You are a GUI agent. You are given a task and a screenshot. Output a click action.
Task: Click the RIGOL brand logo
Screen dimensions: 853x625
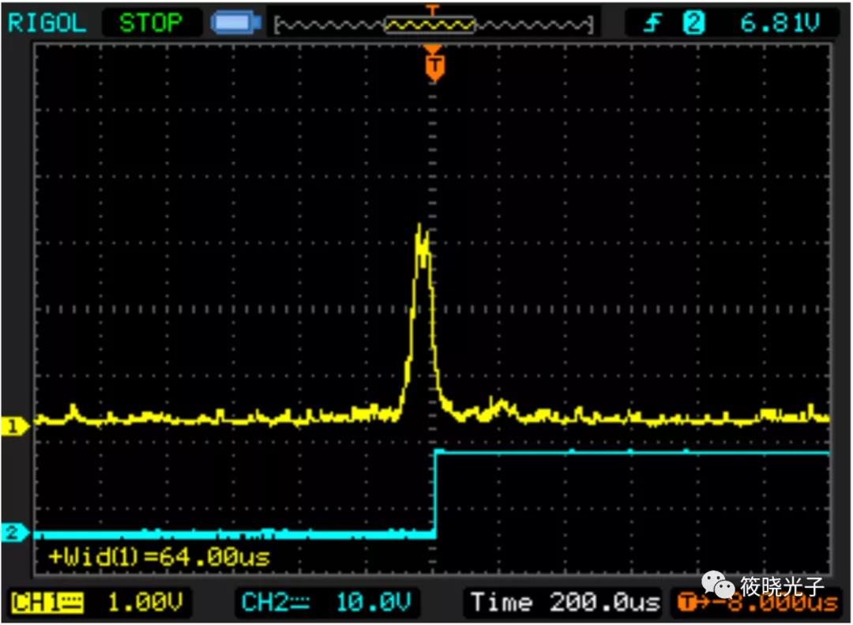[x=47, y=23]
